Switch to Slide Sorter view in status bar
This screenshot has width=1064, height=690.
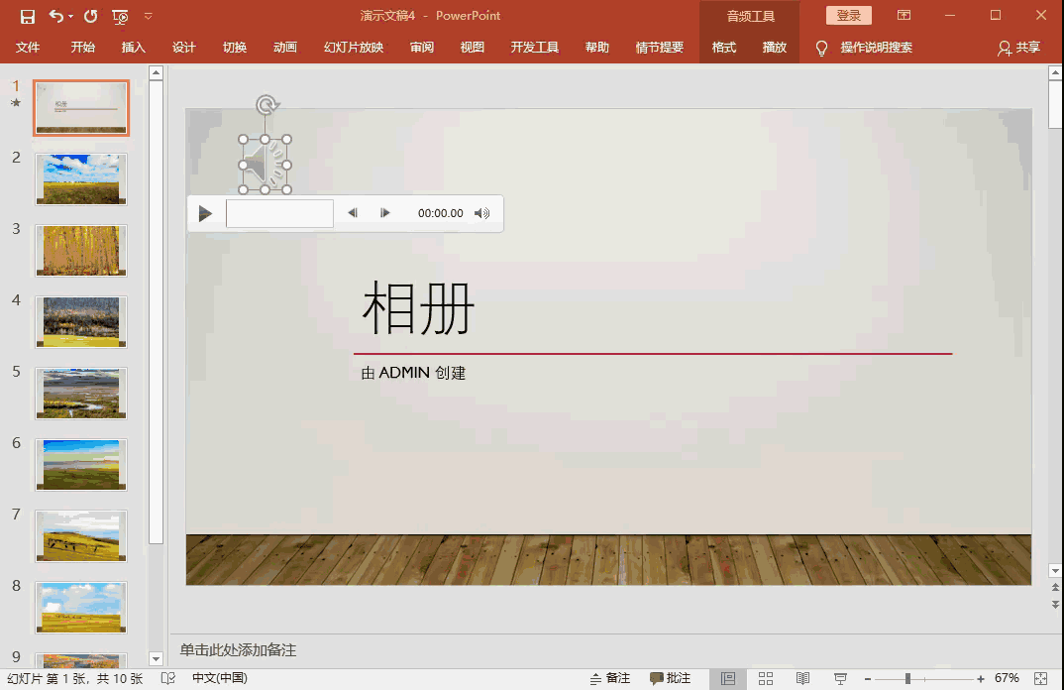(766, 678)
